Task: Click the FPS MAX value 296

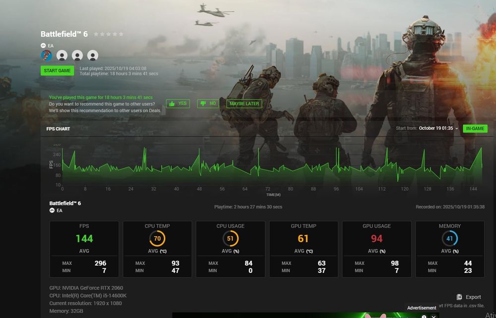Action: click(100, 263)
